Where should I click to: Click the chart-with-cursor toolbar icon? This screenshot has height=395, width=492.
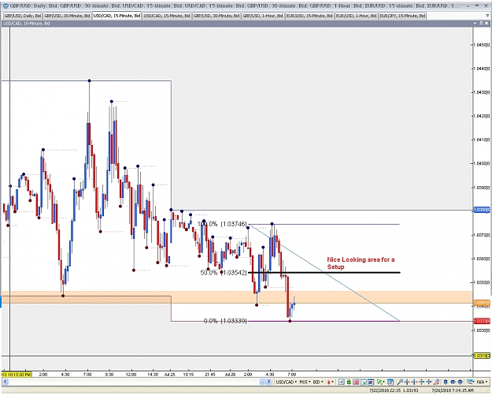click(364, 382)
